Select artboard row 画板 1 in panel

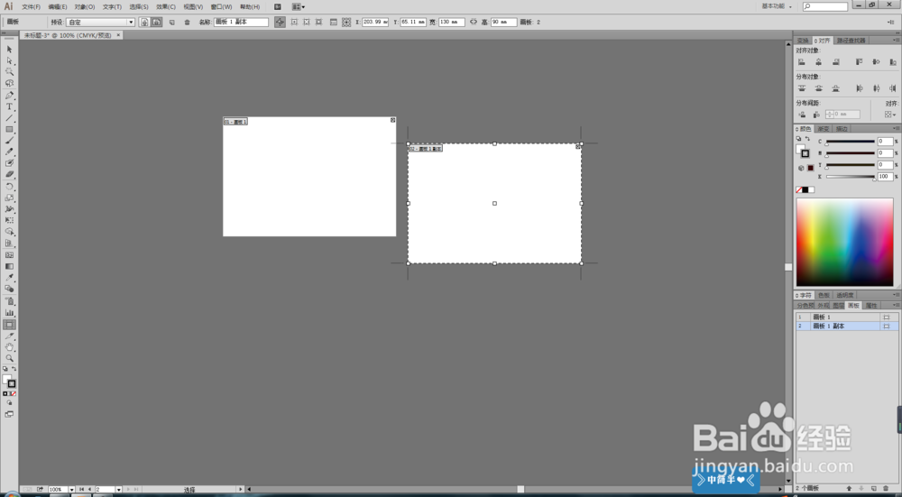point(847,317)
